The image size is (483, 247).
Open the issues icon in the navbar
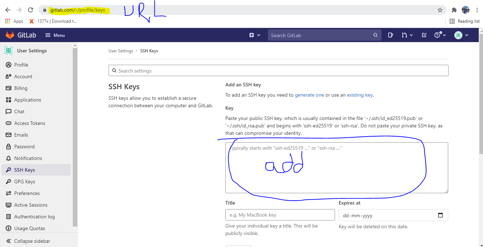click(390, 35)
